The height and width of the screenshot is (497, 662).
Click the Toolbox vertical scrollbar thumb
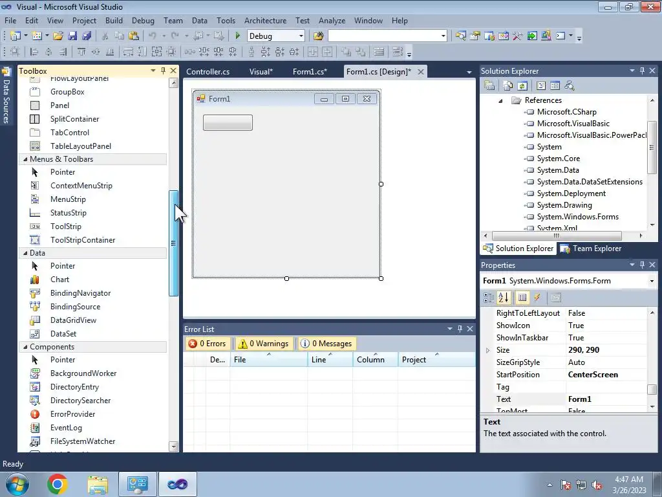[173, 243]
